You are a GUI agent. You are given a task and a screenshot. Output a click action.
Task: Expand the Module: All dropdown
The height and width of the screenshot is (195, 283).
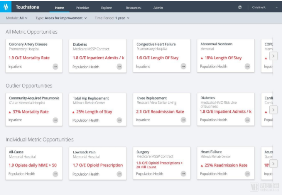[17, 18]
